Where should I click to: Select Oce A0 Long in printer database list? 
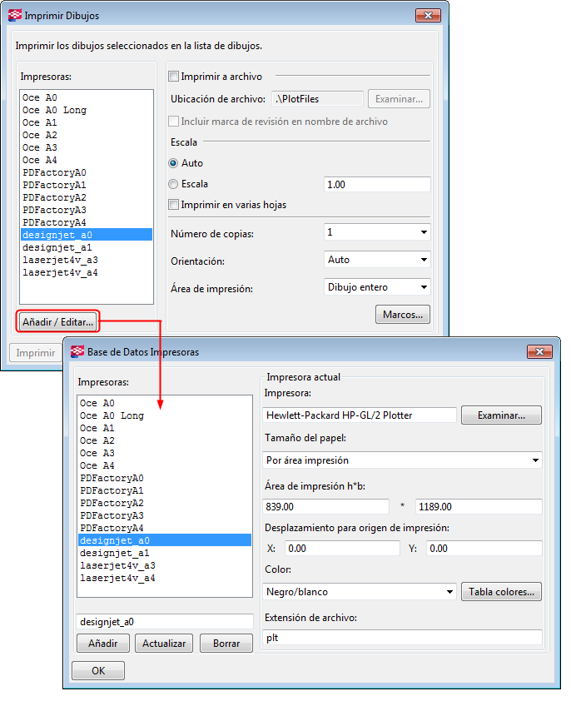coord(165,415)
